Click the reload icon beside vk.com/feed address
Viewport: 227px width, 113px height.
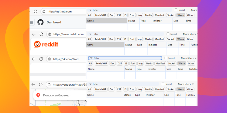pos(41,59)
